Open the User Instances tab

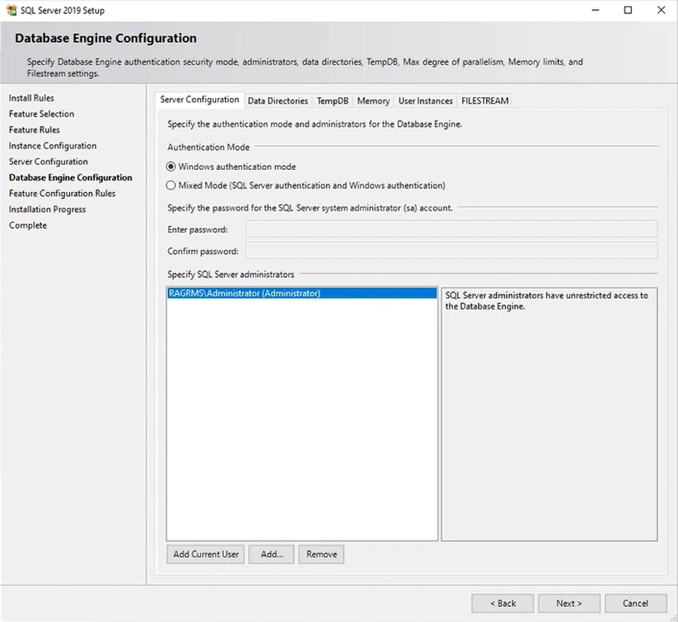(425, 101)
